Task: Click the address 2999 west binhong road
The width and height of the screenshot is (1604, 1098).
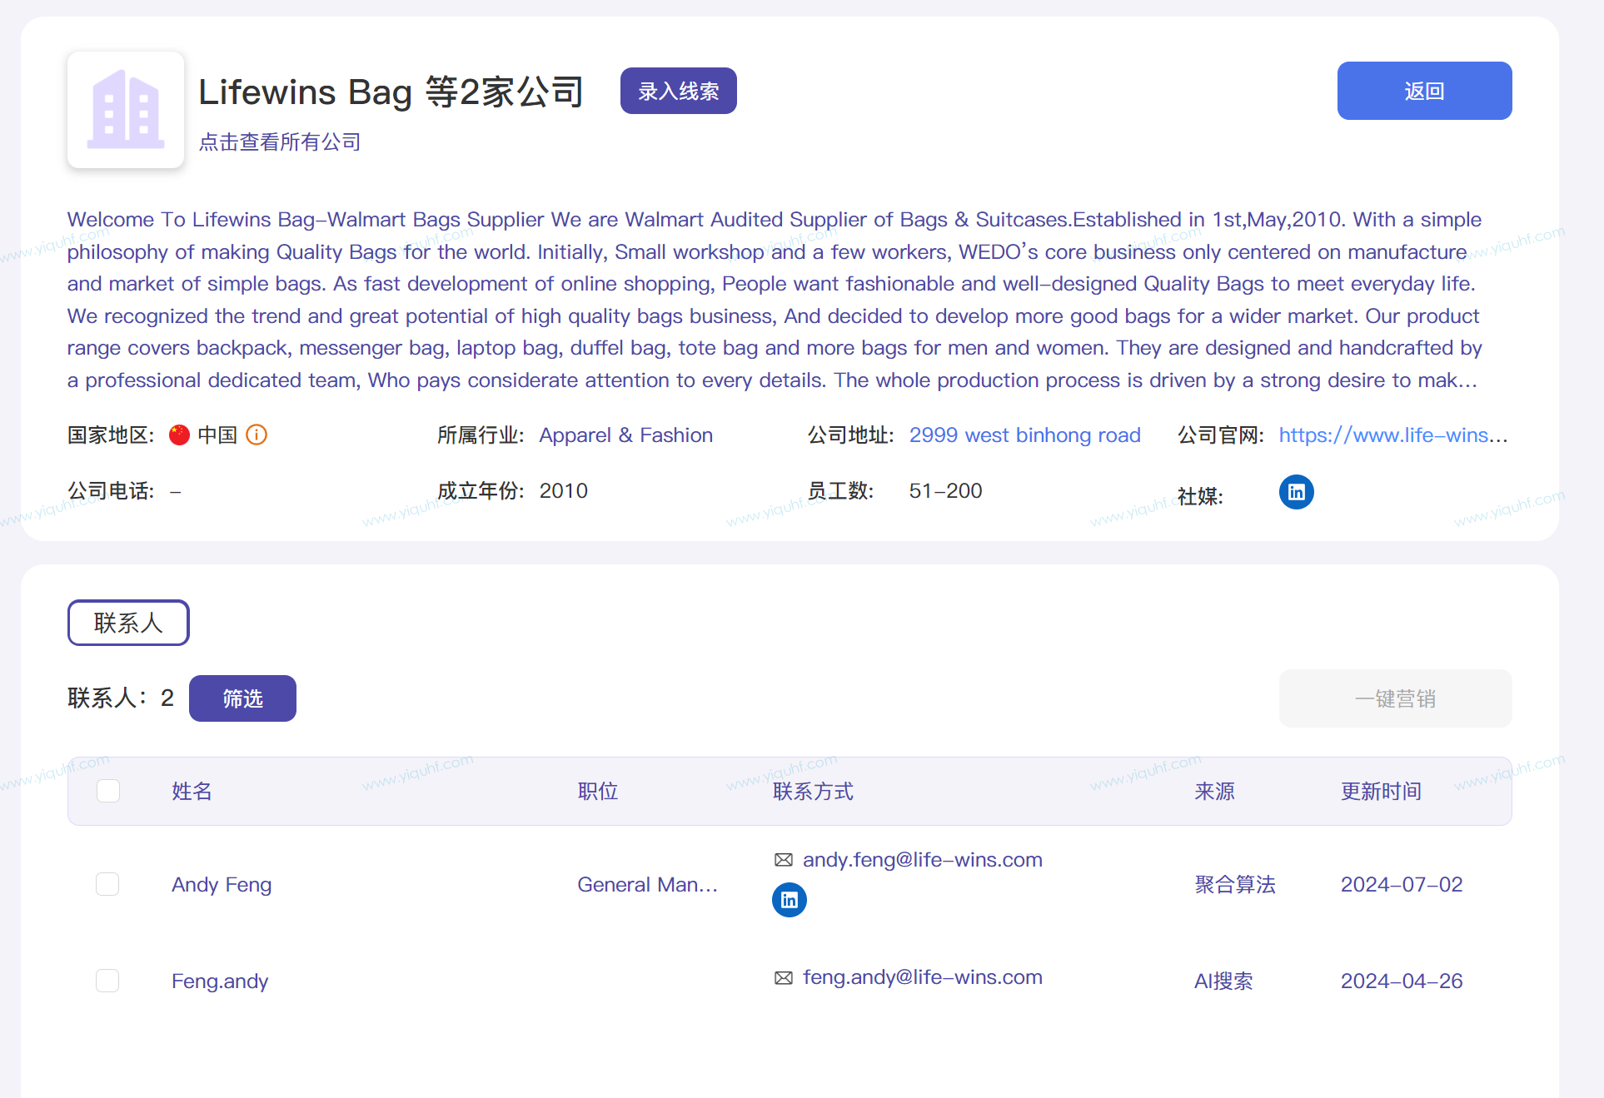Action: (x=1024, y=435)
